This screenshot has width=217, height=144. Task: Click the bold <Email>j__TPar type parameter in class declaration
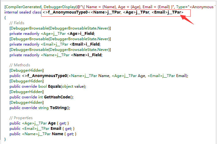pos(166,12)
